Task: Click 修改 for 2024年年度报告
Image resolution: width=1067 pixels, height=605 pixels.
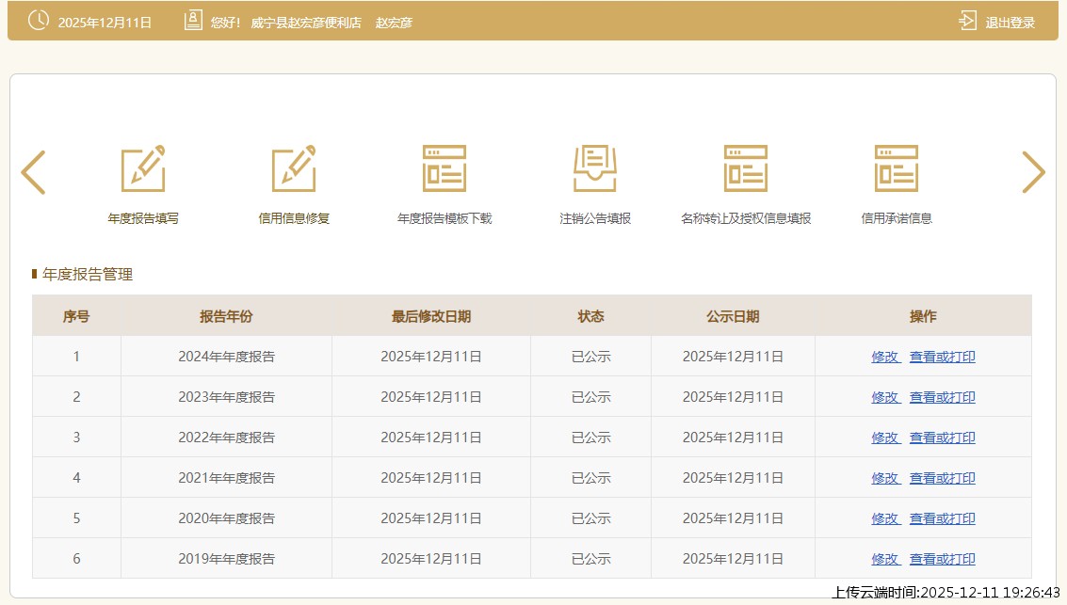Action: [885, 357]
